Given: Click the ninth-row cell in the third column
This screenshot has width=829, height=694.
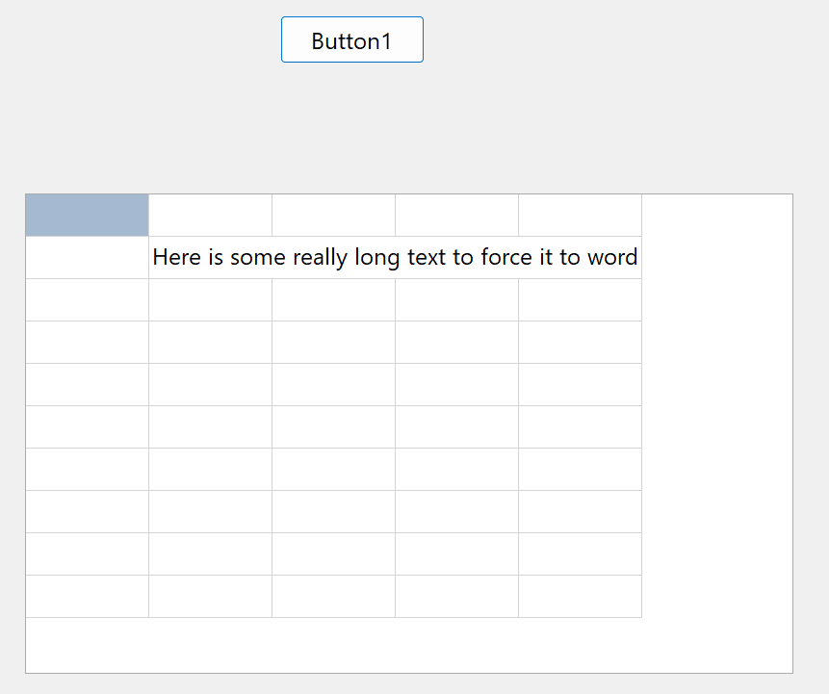Looking at the screenshot, I should click(333, 553).
